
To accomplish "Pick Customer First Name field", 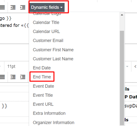I will [53, 50].
